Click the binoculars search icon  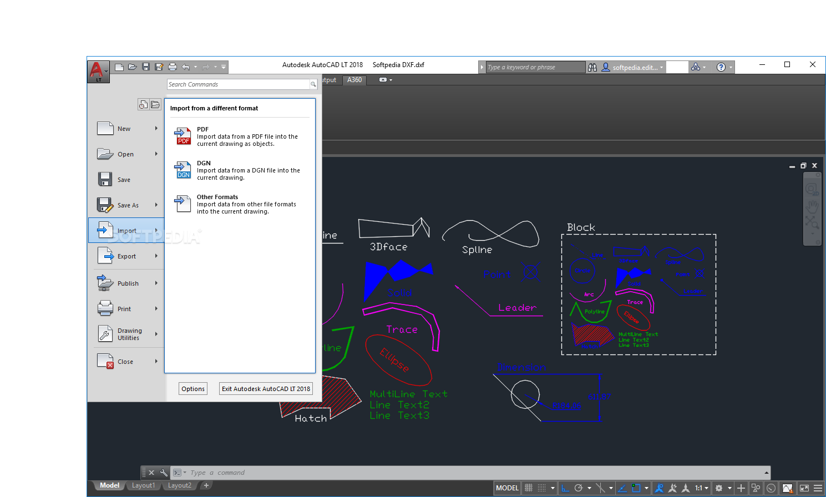(592, 67)
